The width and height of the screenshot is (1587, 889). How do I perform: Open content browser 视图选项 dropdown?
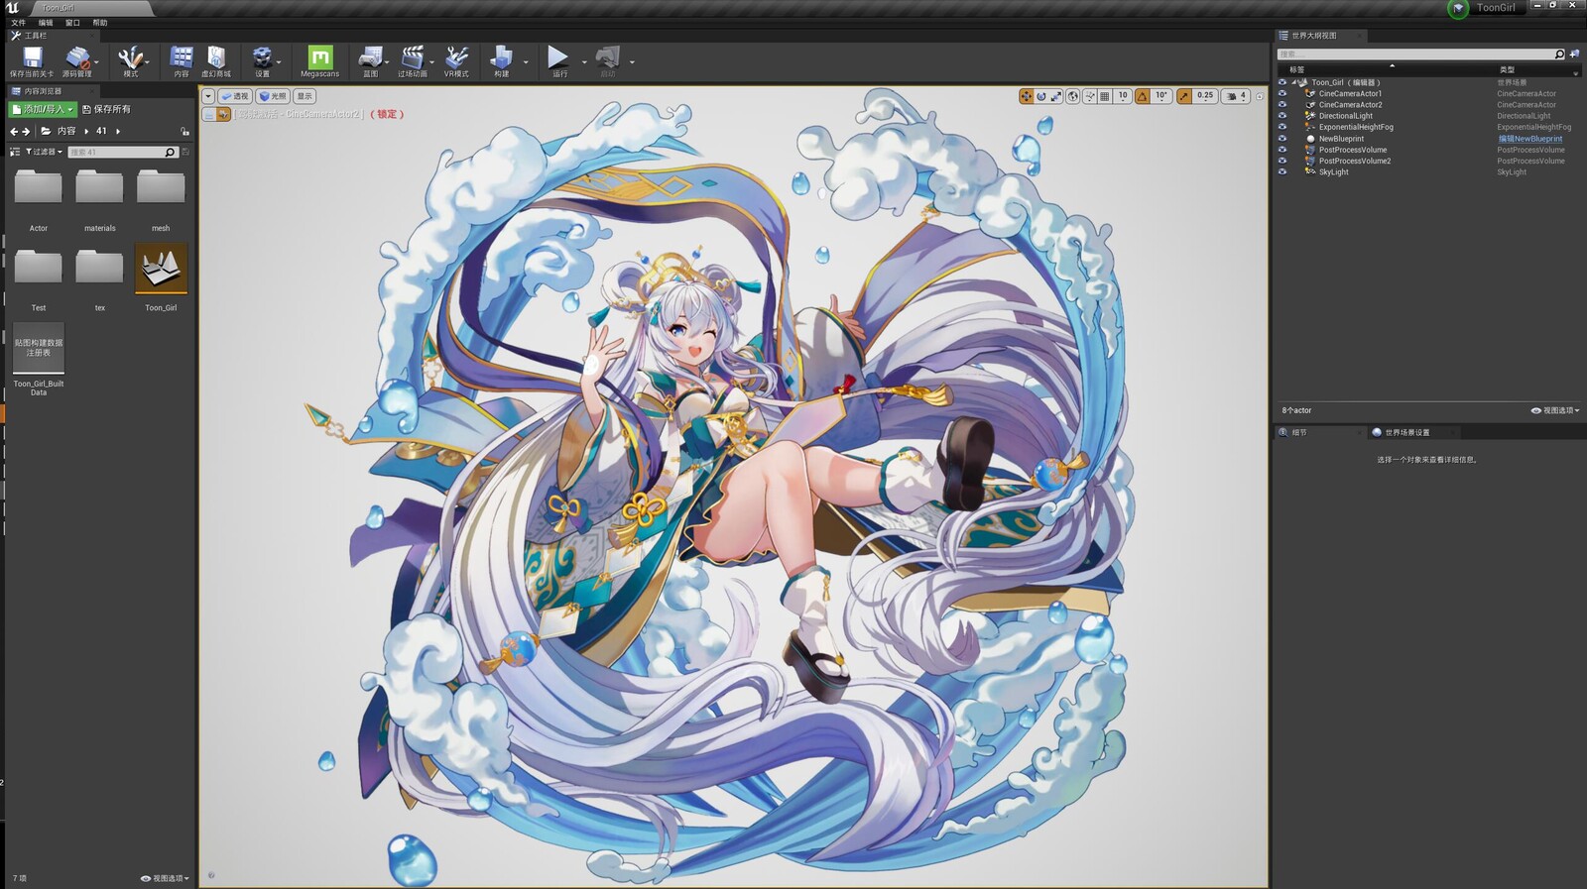[165, 878]
